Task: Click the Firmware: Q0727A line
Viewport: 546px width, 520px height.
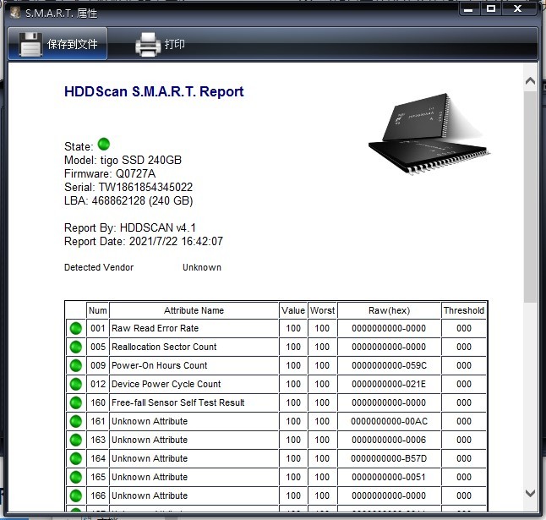Action: (x=110, y=174)
